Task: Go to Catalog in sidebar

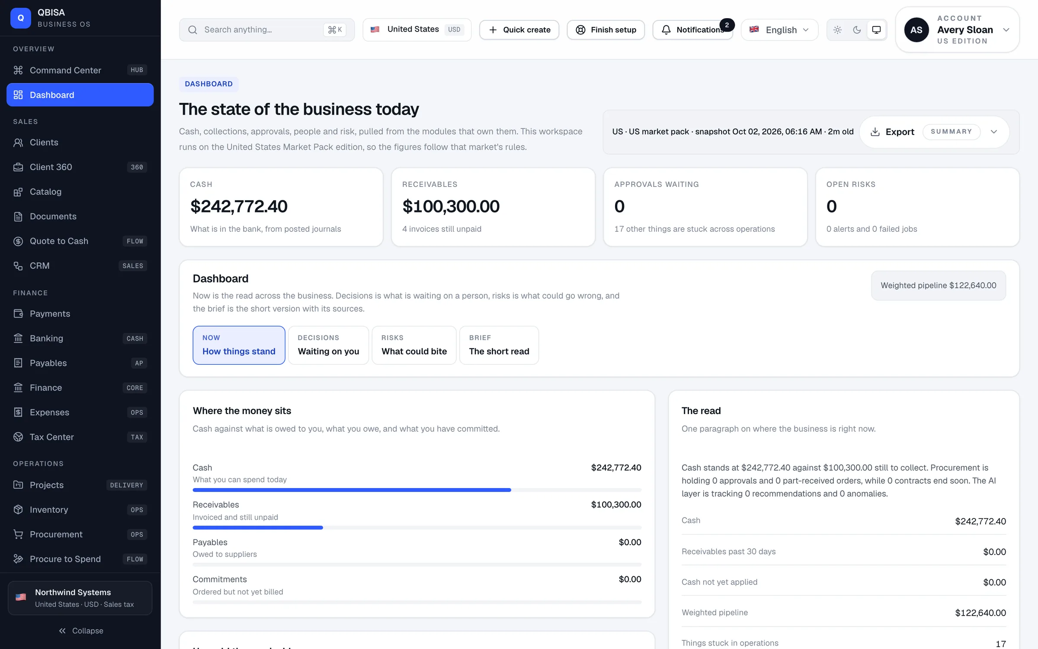Action: tap(80, 192)
